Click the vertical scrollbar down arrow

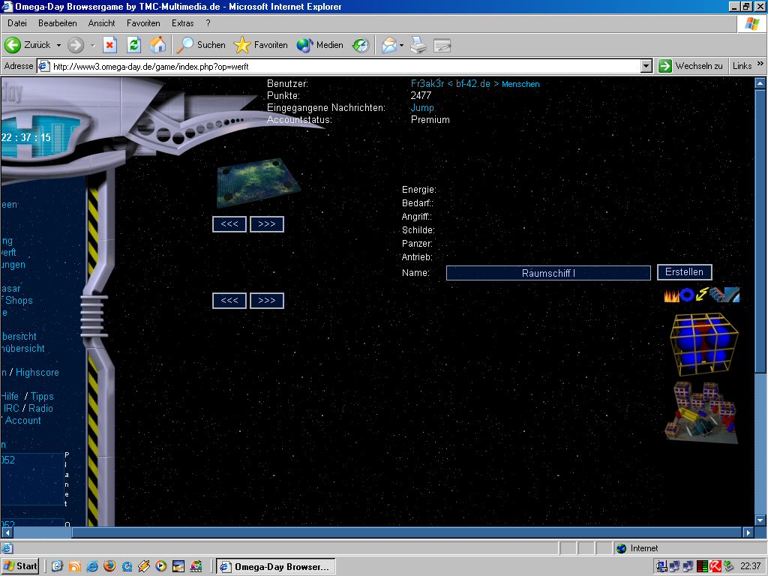[760, 520]
